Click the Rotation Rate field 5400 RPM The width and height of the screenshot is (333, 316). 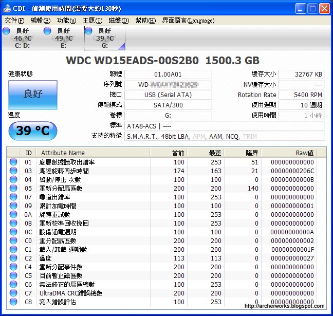click(x=302, y=95)
